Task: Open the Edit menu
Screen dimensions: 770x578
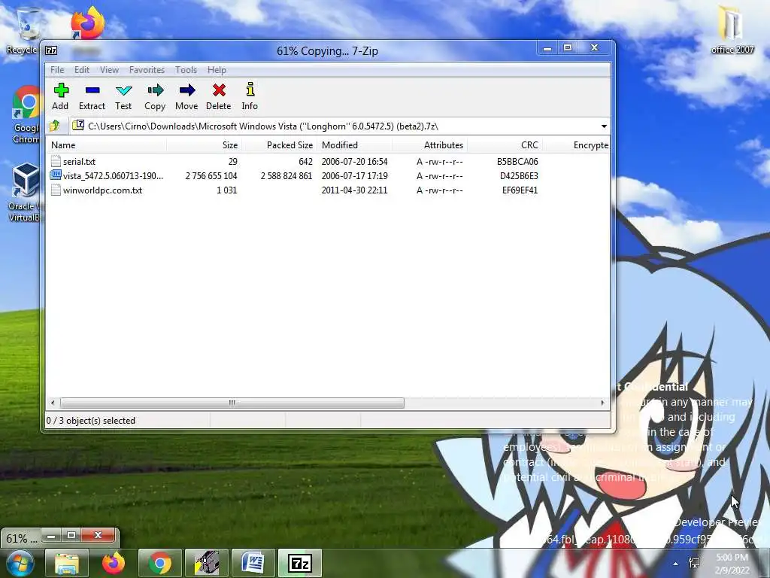Action: point(82,70)
